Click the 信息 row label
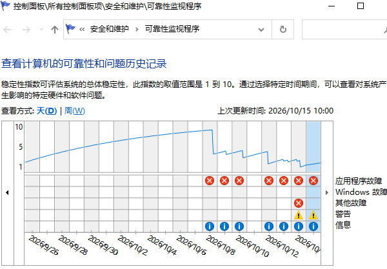The height and width of the screenshot is (269, 387). pos(343,225)
